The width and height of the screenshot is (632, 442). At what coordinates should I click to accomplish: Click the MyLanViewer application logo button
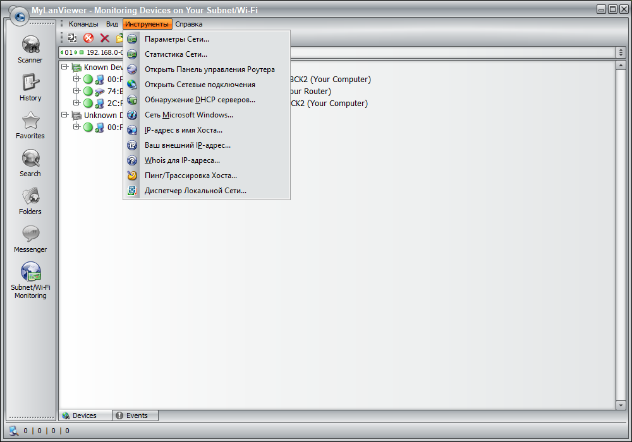click(x=20, y=16)
